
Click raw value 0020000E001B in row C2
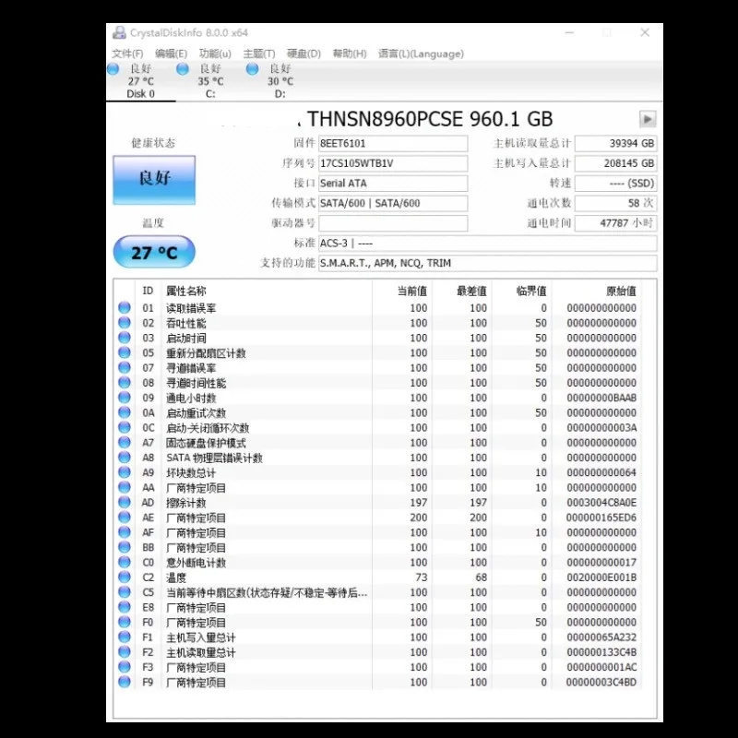(x=601, y=577)
